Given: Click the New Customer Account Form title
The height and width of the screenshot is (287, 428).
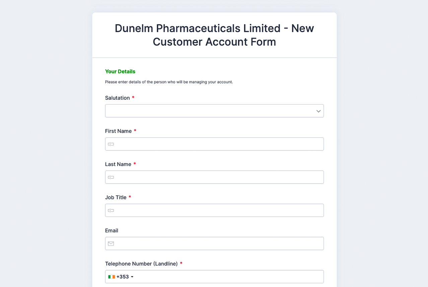Looking at the screenshot, I should pyautogui.click(x=214, y=35).
